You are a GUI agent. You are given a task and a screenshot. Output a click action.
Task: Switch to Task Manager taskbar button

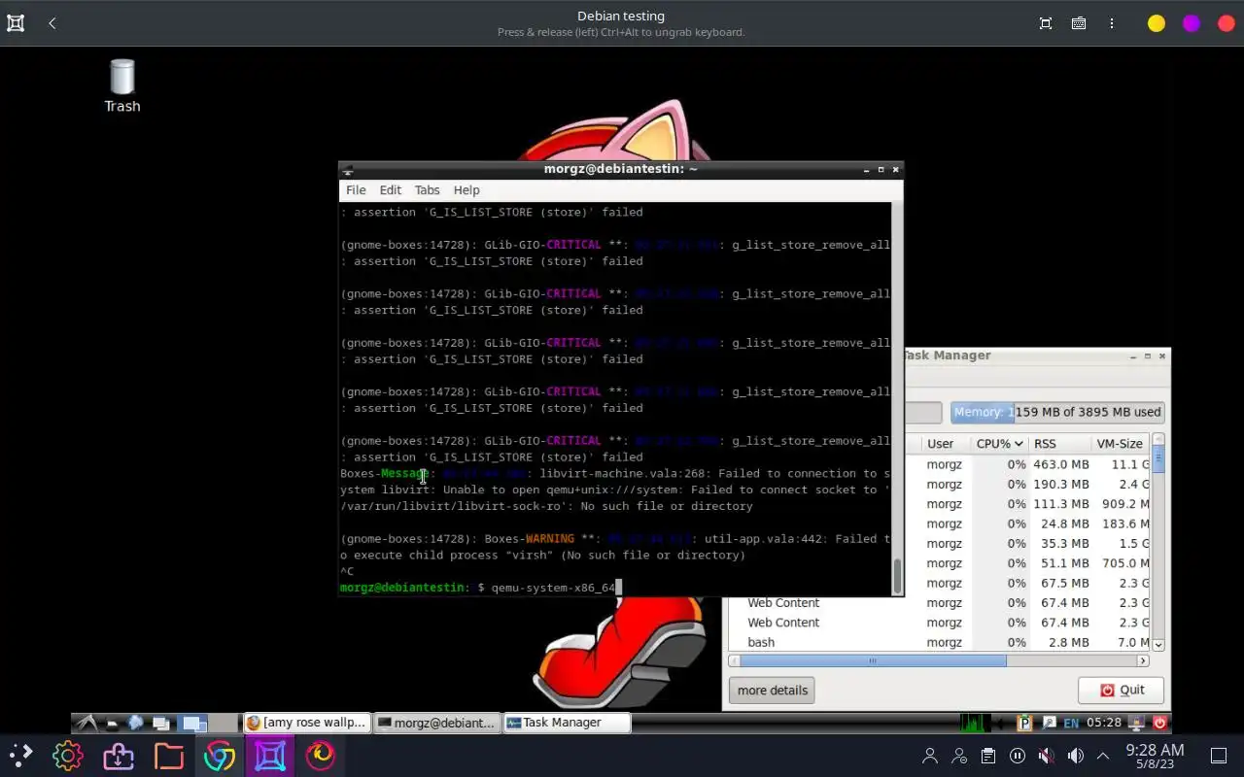[x=567, y=723]
